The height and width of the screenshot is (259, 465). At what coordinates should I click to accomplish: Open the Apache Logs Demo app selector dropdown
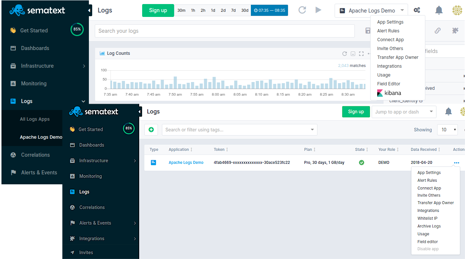(371, 10)
